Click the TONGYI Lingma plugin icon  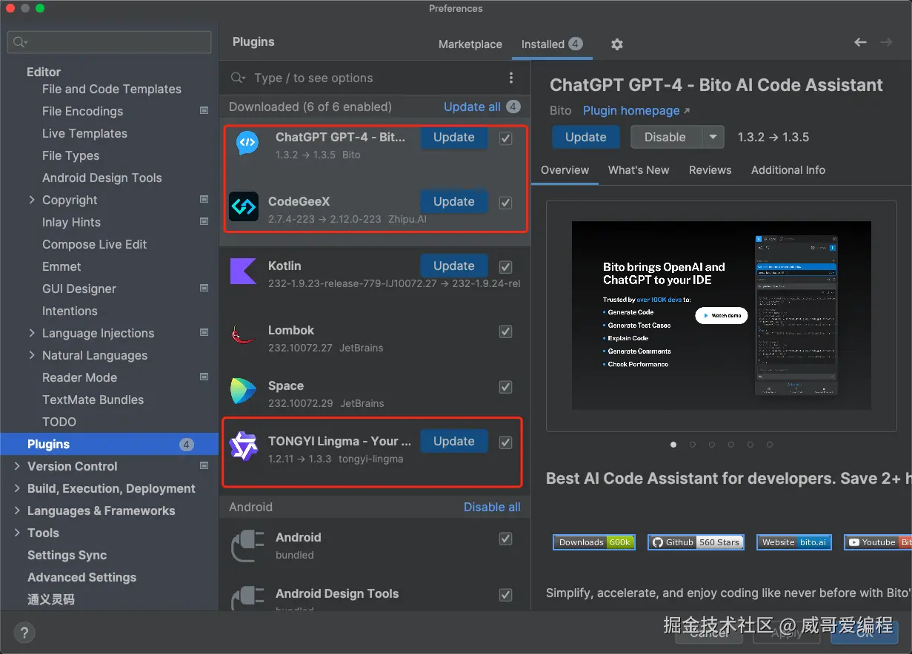[x=244, y=447]
